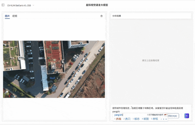The image size is (195, 125).
Task: Click the 问答(VQA) mode button
Action: tap(173, 116)
